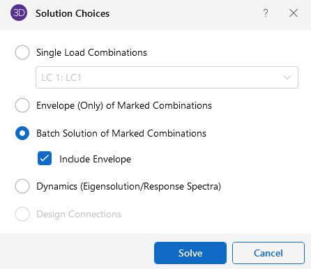Expand the load combination chevron arrow

287,77
